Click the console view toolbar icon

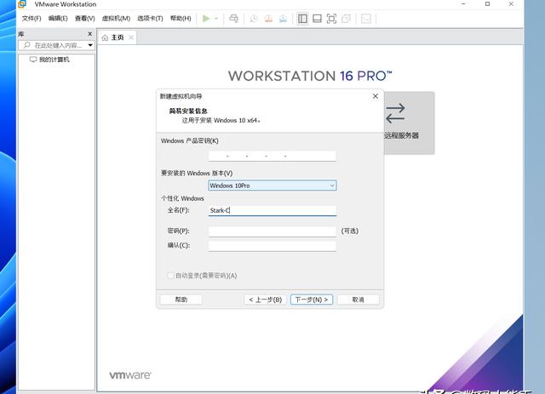pyautogui.click(x=366, y=19)
